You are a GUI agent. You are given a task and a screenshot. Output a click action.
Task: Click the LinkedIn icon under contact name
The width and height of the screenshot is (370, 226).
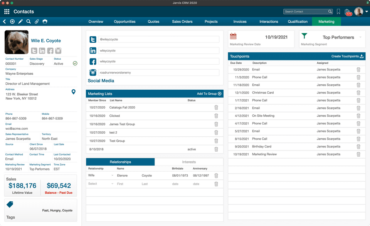42,51
